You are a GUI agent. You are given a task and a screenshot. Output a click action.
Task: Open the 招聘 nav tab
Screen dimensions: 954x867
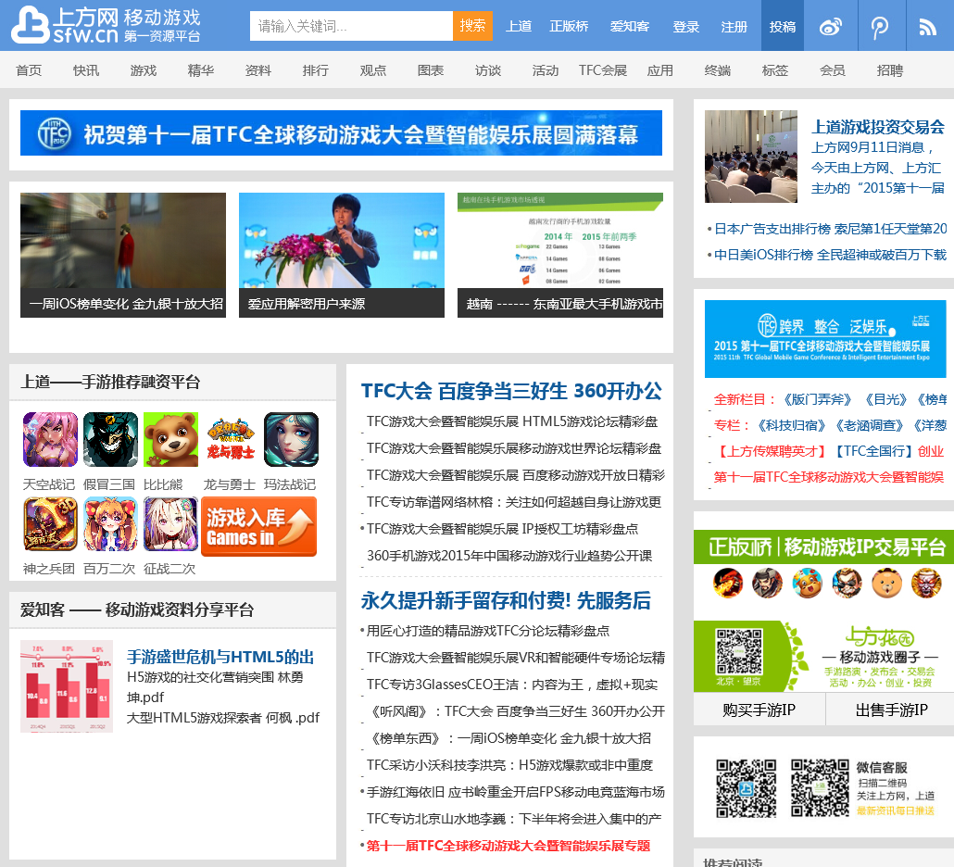pos(889,70)
